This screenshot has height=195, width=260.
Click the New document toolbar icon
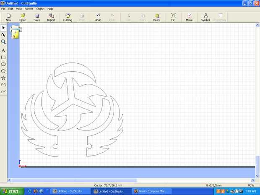[9, 17]
